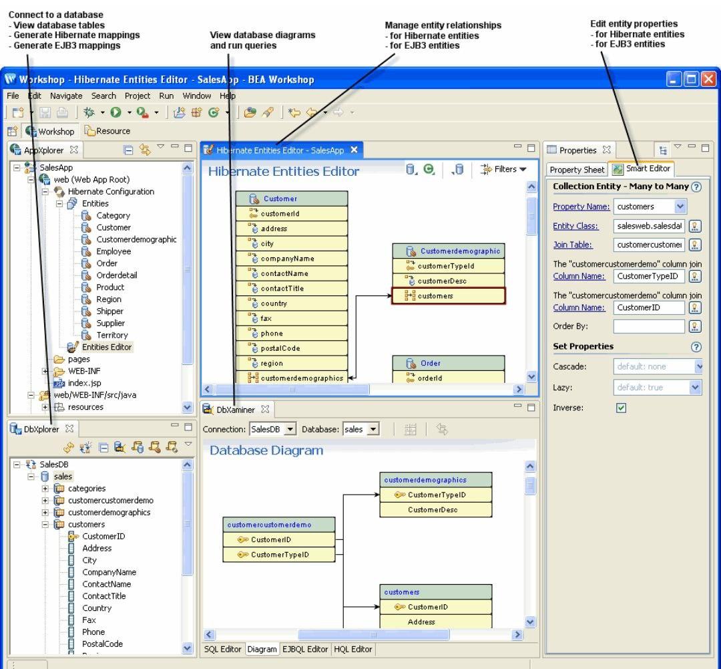Viewport: 721px width, 669px height.
Task: Select customers row in Customerdemographic entity
Action: (449, 296)
